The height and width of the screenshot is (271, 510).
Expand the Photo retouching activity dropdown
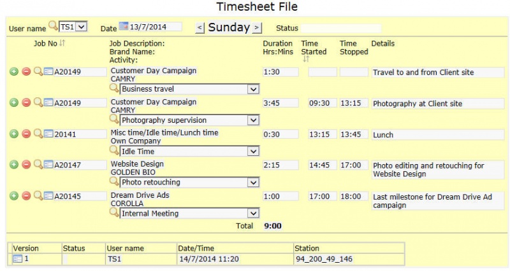pos(253,183)
